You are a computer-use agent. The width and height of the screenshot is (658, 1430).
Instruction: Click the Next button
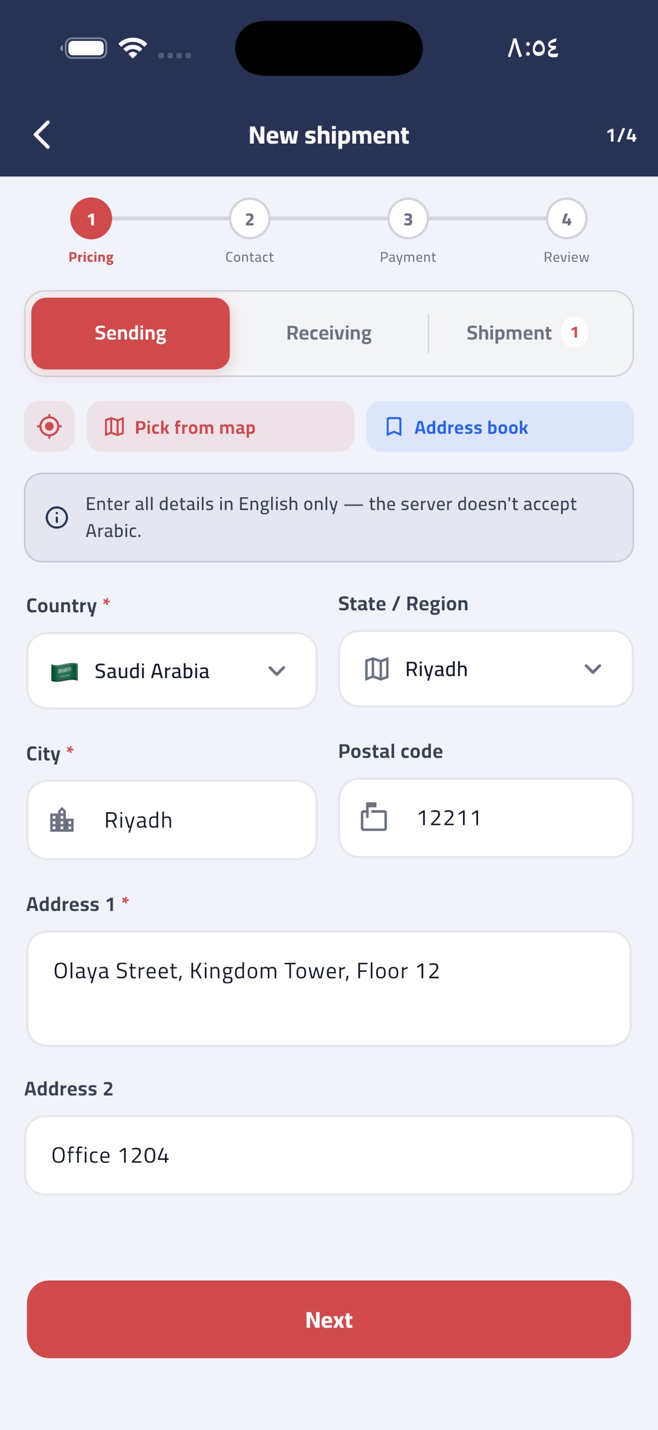tap(329, 1319)
